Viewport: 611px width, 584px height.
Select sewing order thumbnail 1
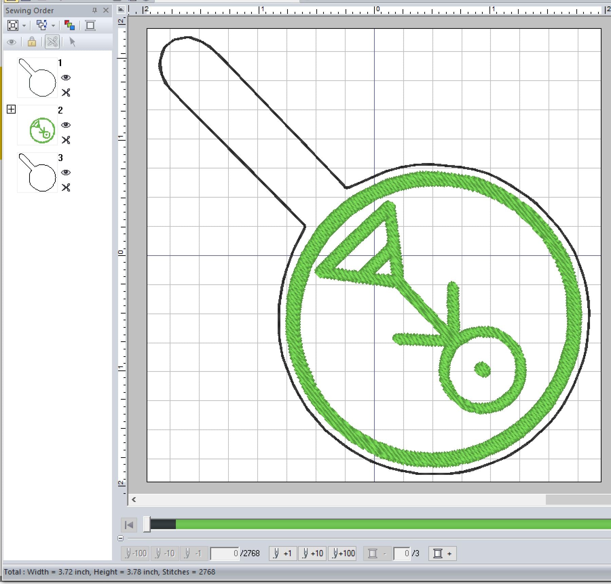37,78
